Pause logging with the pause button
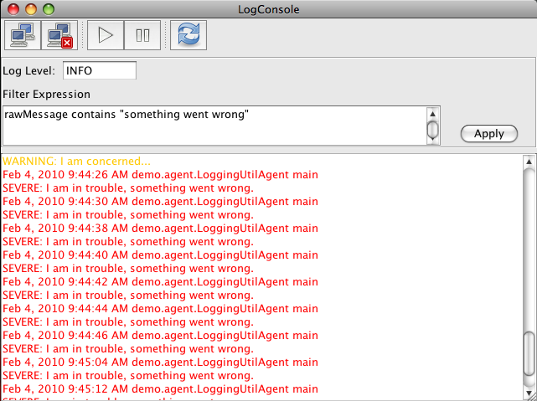The image size is (537, 401). click(x=142, y=35)
